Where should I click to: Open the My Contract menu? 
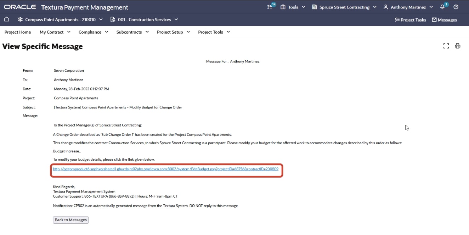coord(55,32)
